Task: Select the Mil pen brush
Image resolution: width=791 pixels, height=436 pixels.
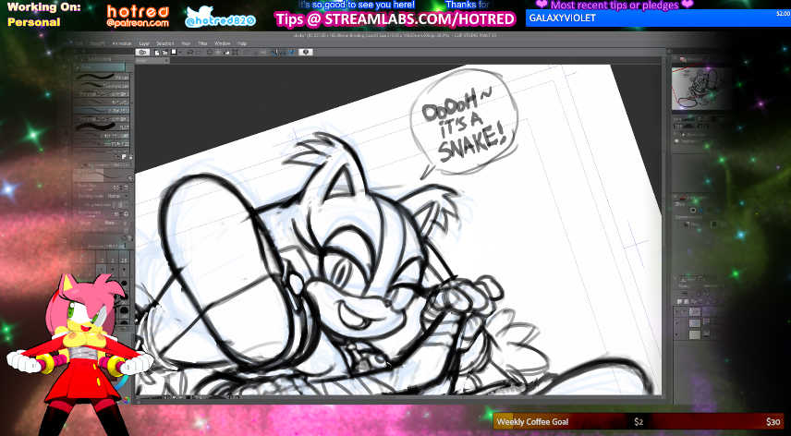Action: 101,77
